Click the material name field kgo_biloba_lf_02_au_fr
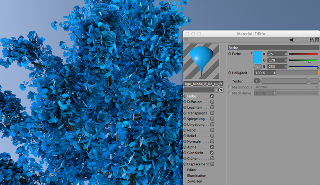Screen dimensions: 320x185 203,84
